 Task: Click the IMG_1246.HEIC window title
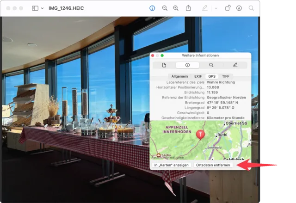click(x=66, y=8)
